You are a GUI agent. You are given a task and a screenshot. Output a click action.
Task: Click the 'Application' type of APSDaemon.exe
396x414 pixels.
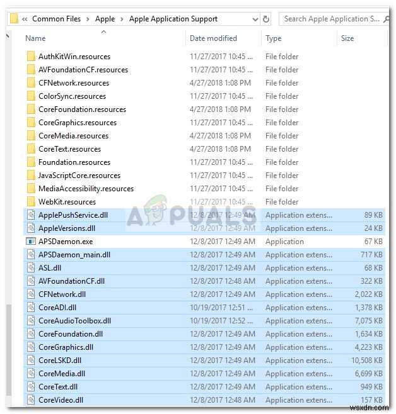coord(284,242)
